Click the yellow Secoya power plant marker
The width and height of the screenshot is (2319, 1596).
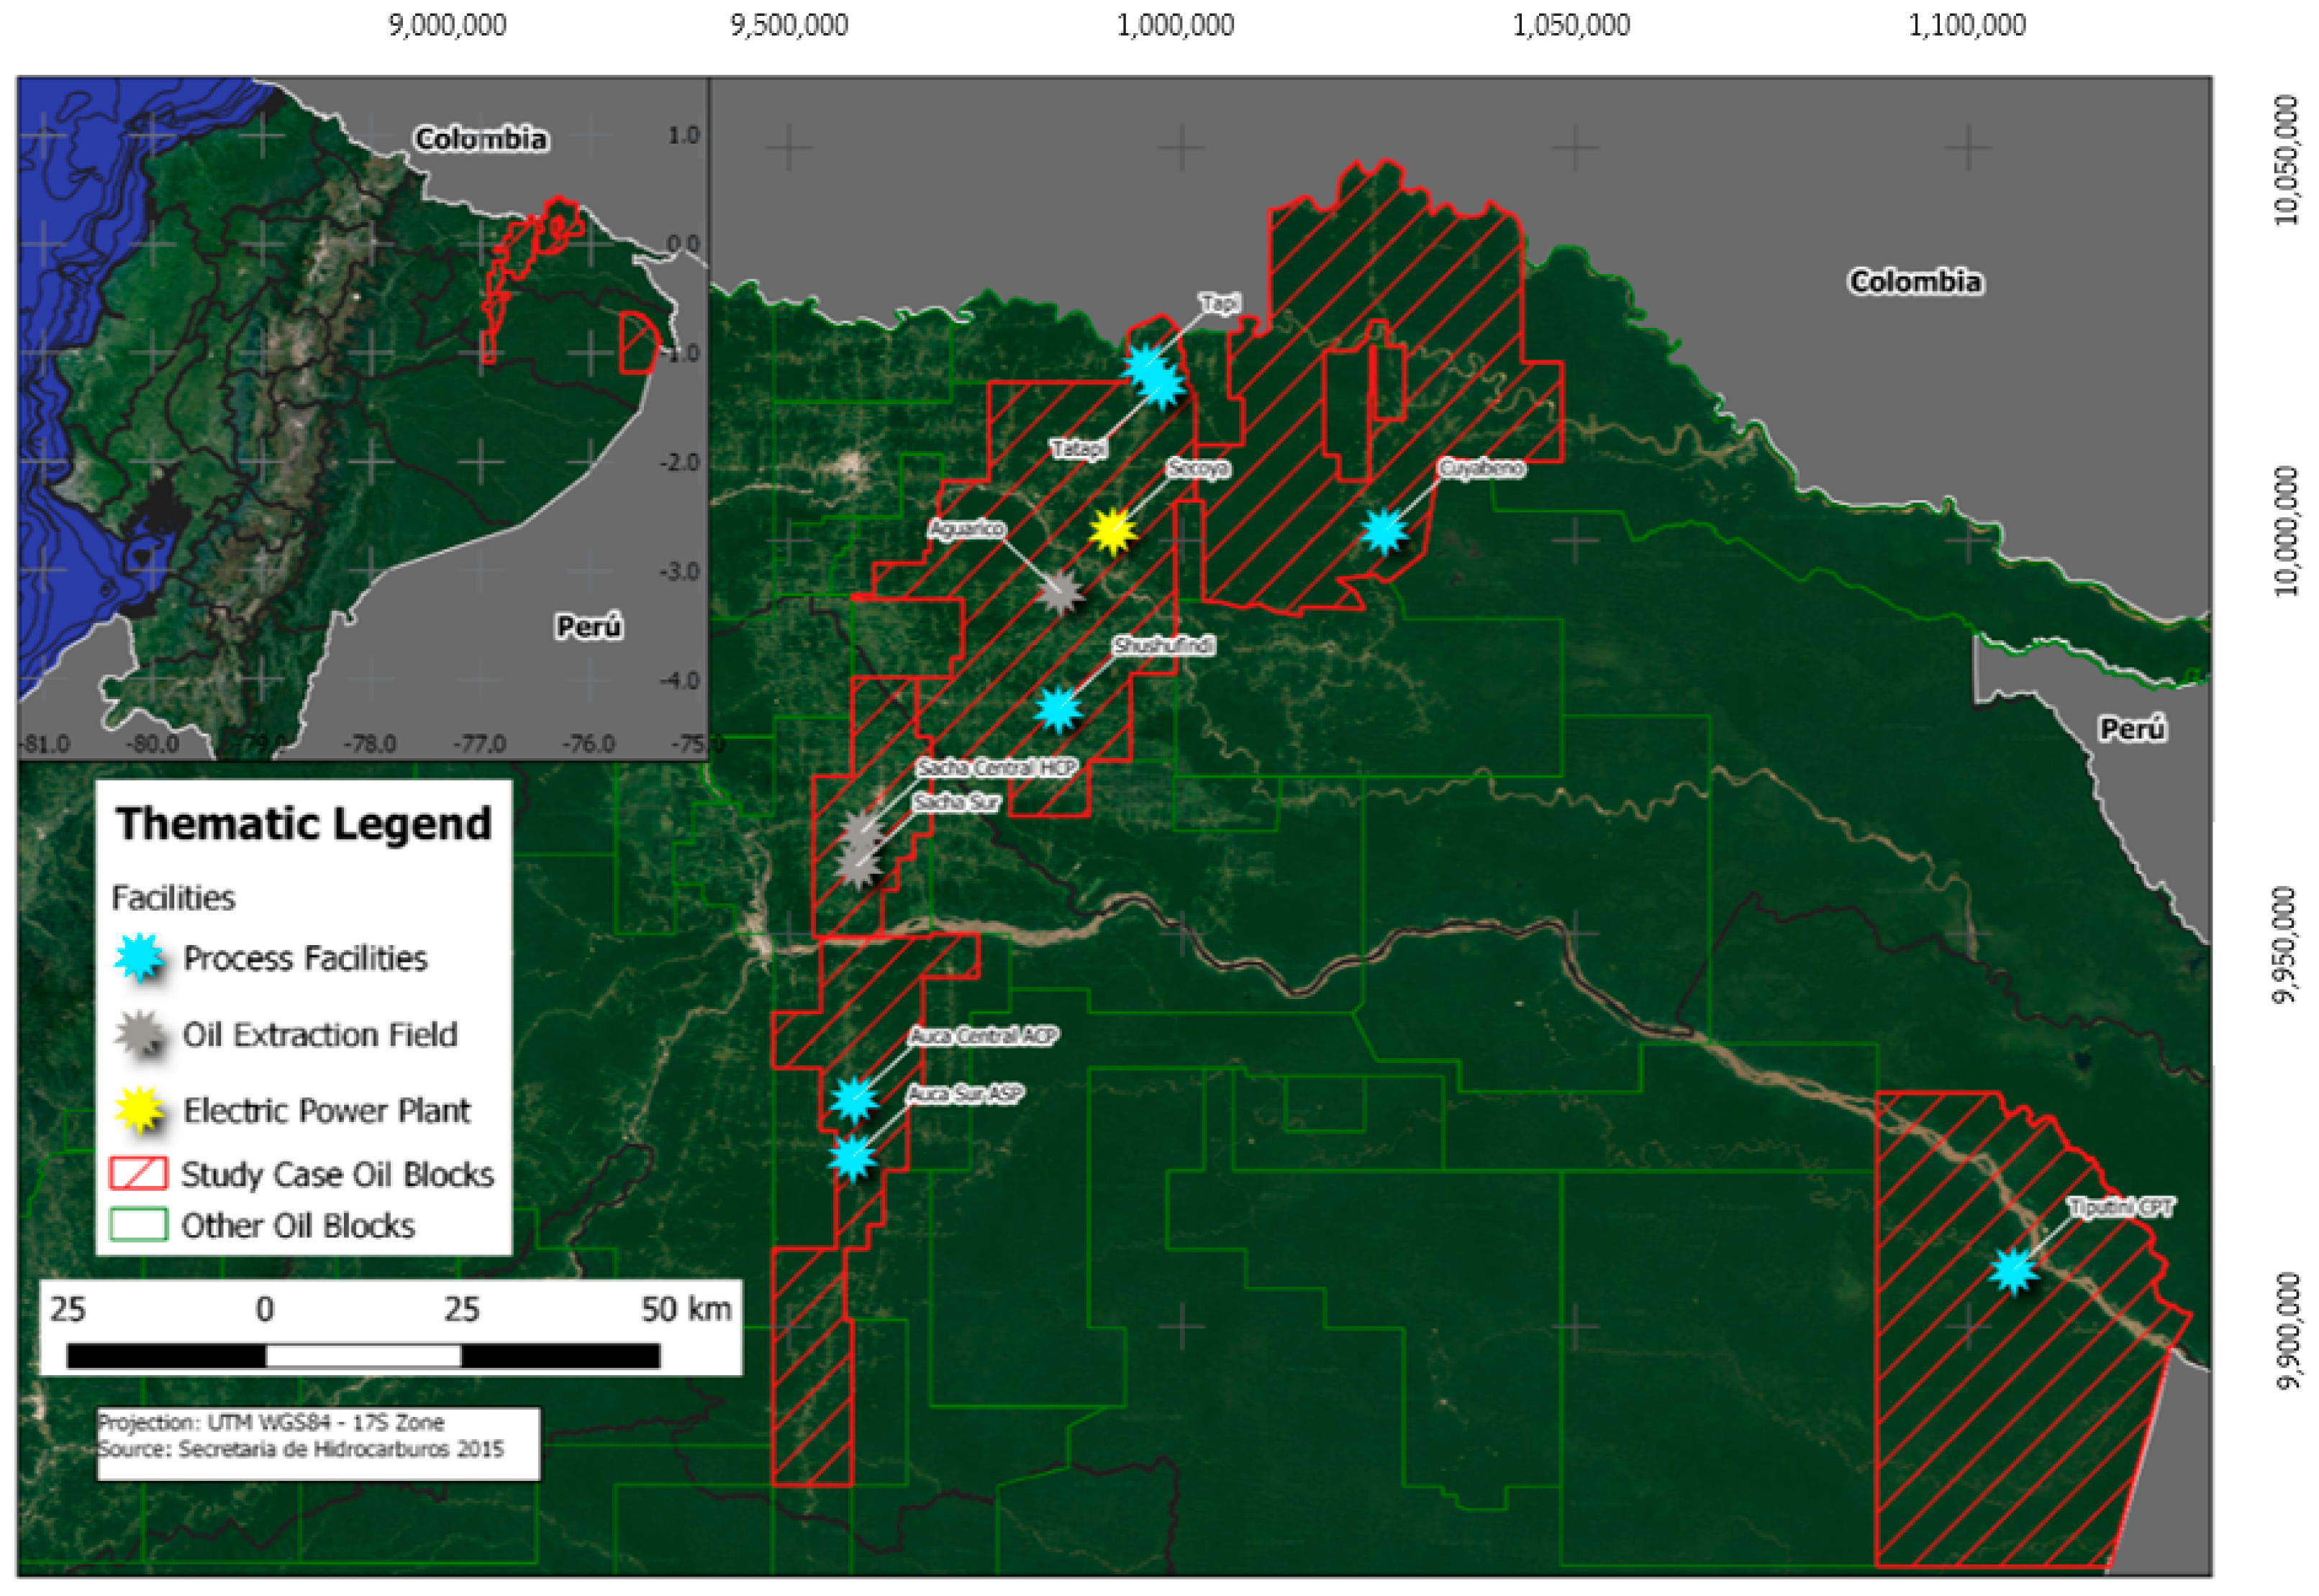(1112, 531)
